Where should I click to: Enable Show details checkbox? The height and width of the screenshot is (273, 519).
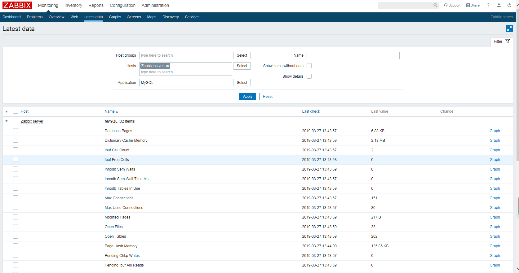point(309,76)
